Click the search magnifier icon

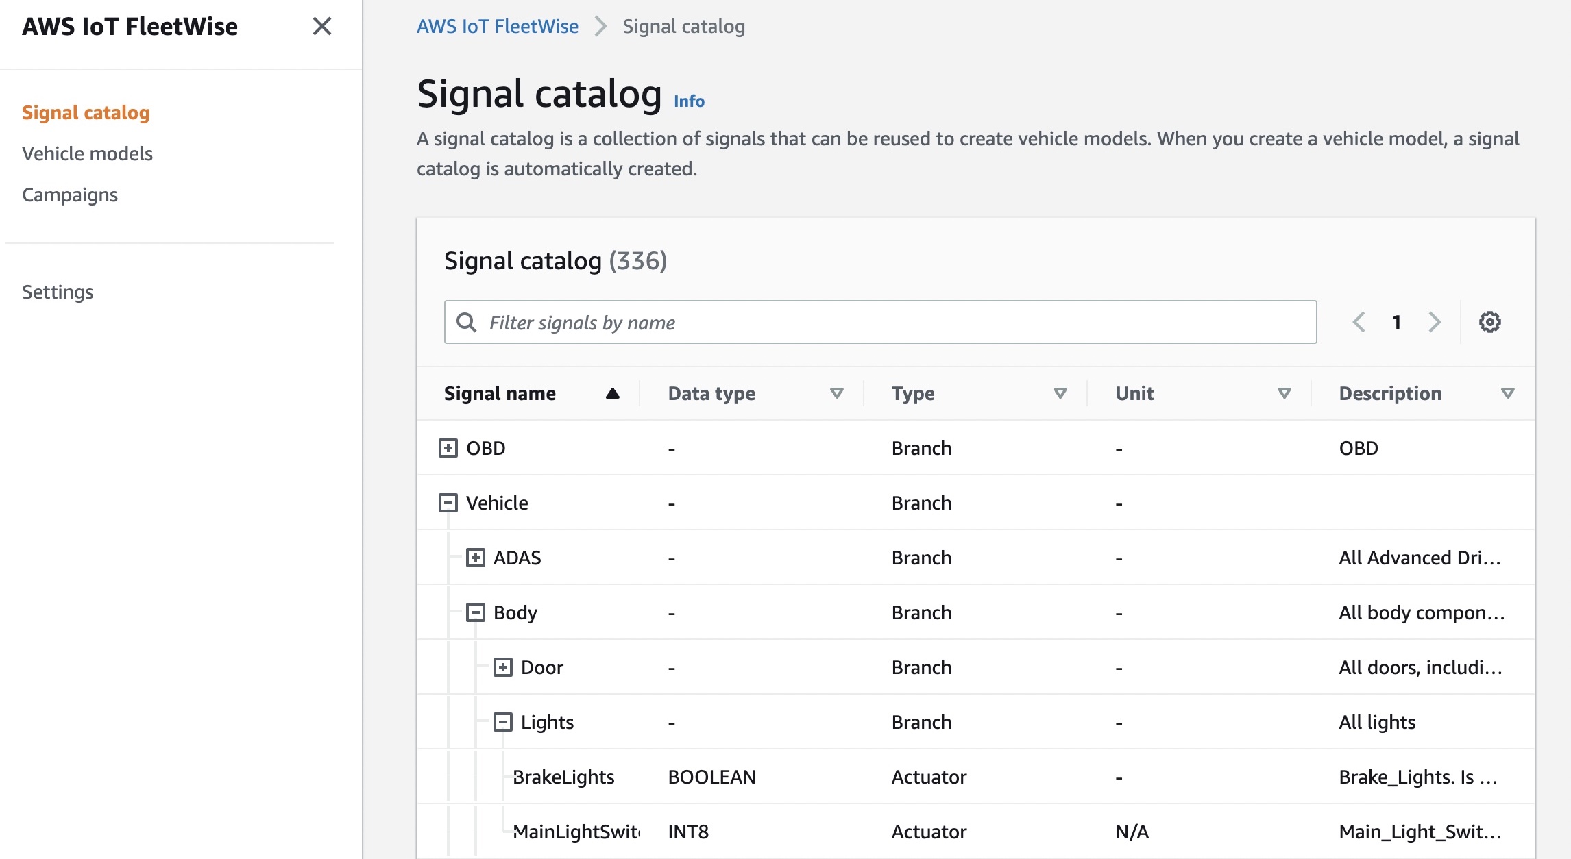pos(467,322)
